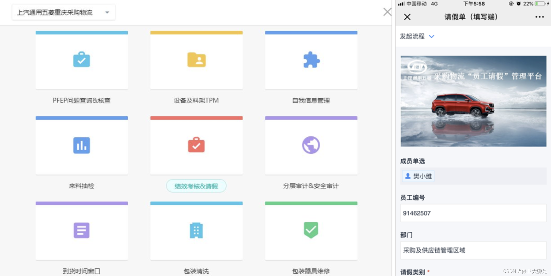Screen dimensions: 551x276
Task: Open the 来料抽检 bar chart icon
Action: tap(81, 145)
